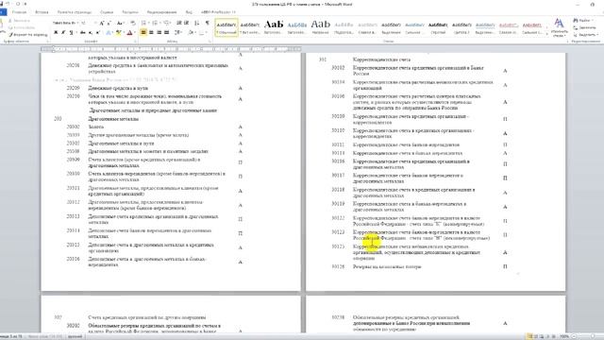Image resolution: width=604 pixels, height=340 pixels.
Task: Expand the font color dropdown arrow
Action: 135,33
